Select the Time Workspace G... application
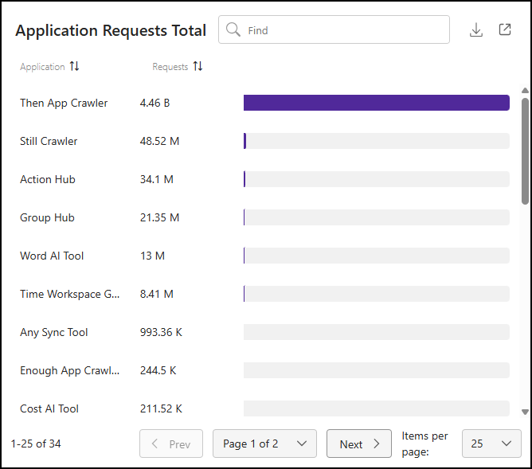The height and width of the screenshot is (469, 532). [69, 294]
